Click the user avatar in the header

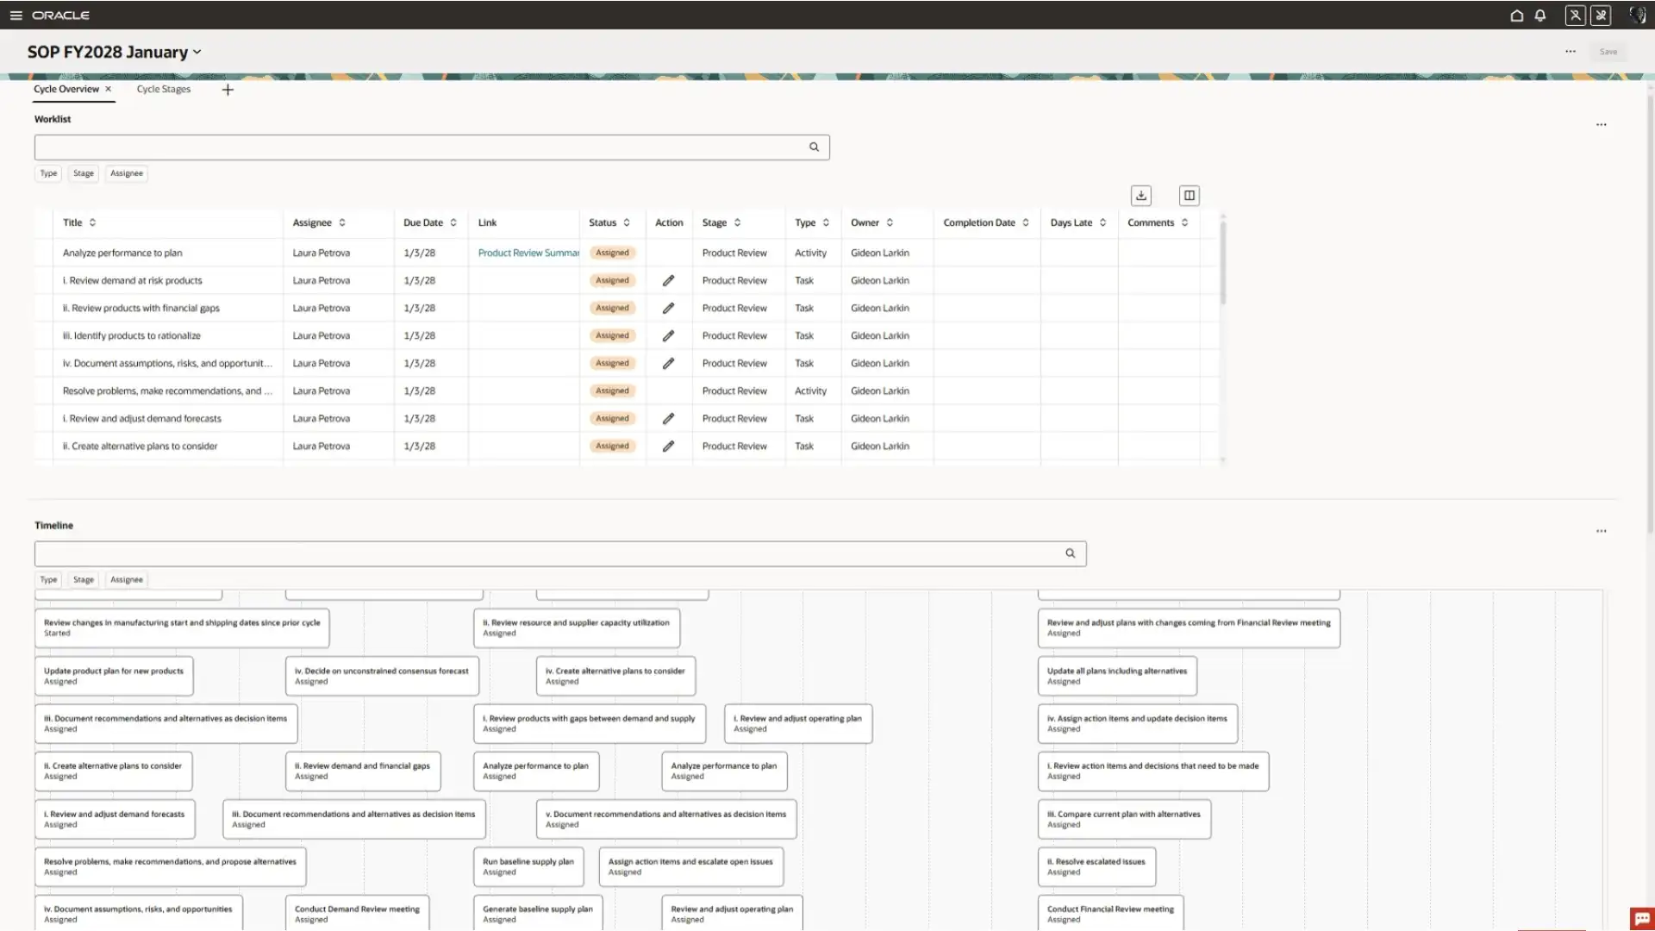(1637, 16)
